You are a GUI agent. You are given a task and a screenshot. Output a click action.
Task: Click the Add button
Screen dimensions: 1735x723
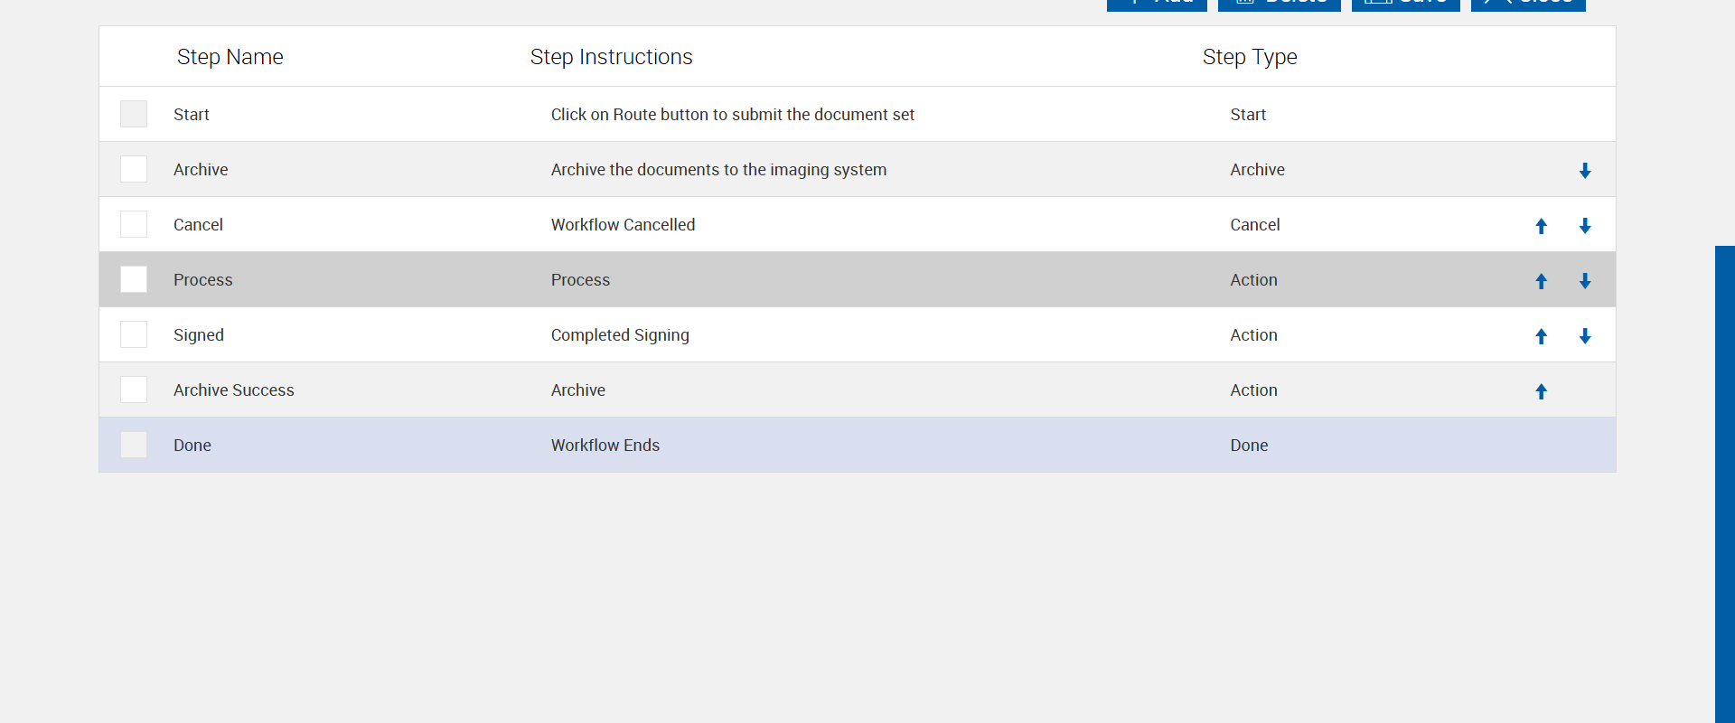[x=1157, y=4]
